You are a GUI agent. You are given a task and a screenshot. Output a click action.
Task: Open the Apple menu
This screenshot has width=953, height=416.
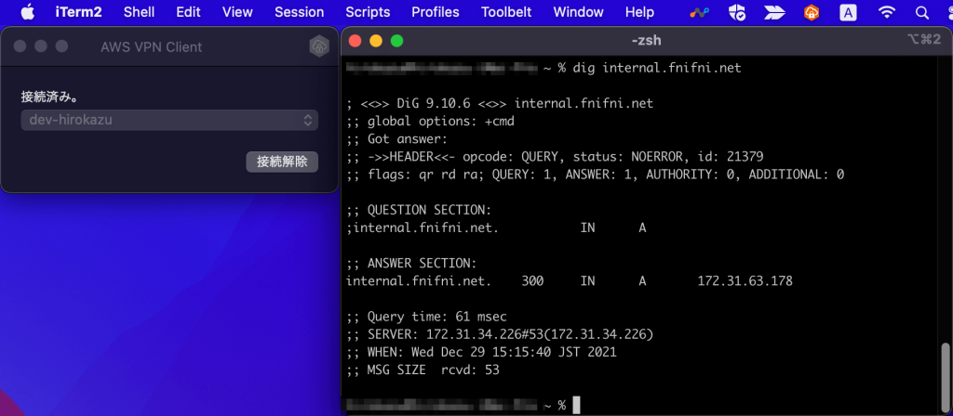pos(28,11)
